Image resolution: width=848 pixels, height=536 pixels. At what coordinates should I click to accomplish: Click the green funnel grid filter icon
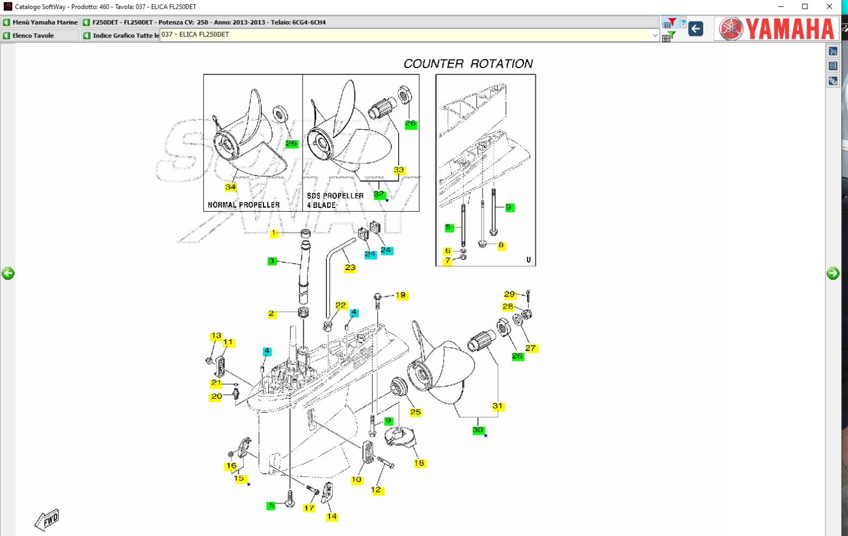[x=669, y=36]
